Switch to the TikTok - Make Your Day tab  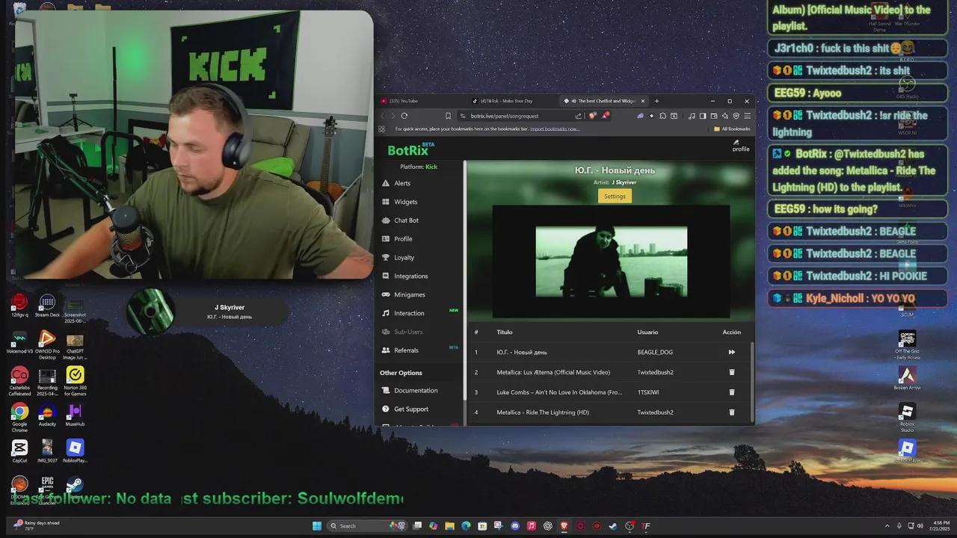pyautogui.click(x=512, y=101)
